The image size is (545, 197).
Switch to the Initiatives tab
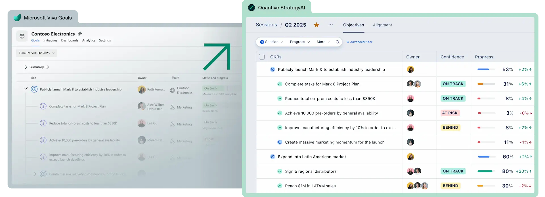click(x=50, y=40)
